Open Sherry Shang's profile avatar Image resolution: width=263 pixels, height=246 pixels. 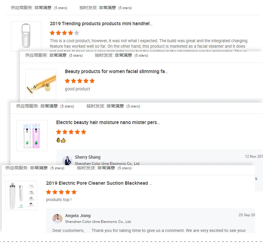click(x=67, y=160)
